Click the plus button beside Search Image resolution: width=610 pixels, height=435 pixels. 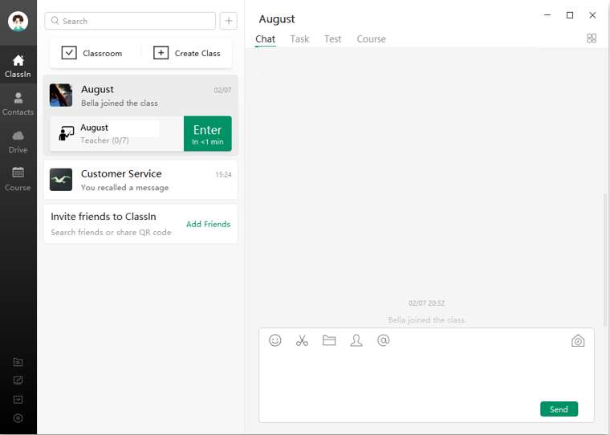(x=229, y=21)
